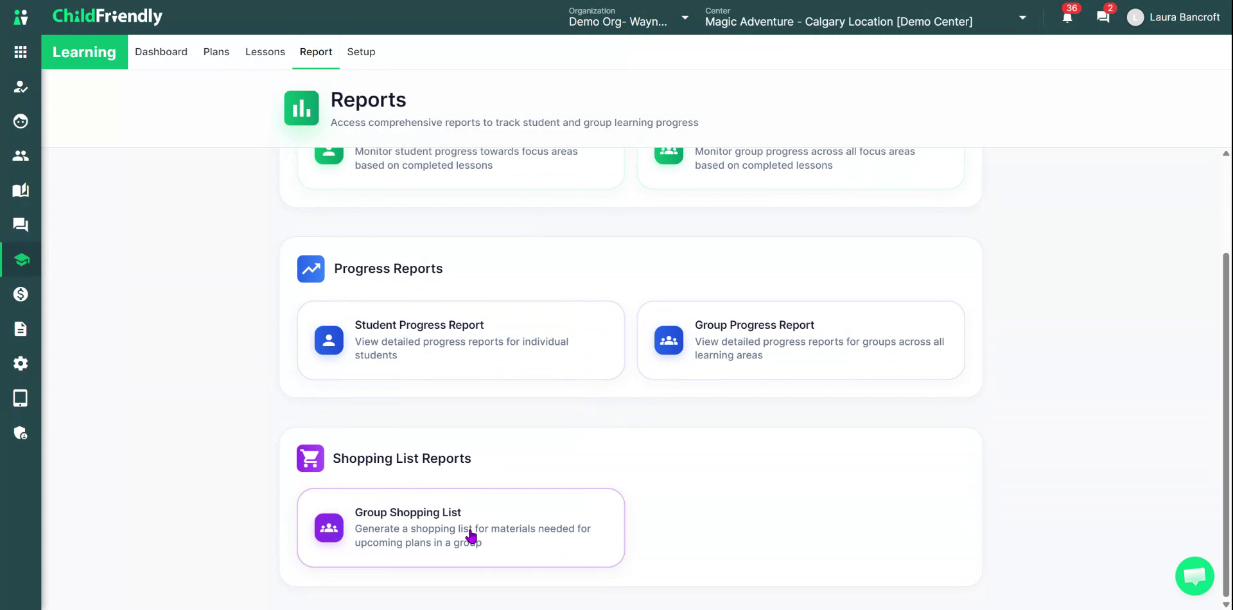Open the group people icon in left sidebar
1233x610 pixels.
click(21, 156)
